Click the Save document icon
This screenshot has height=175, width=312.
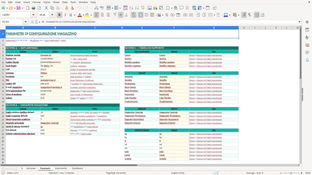18,8
